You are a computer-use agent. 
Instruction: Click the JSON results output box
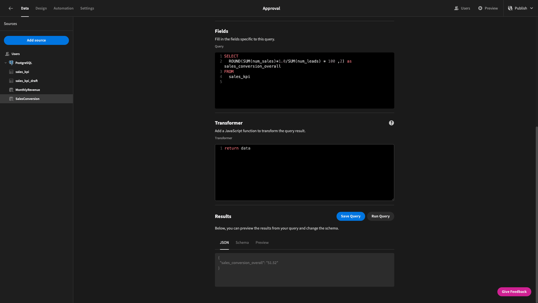(305, 270)
